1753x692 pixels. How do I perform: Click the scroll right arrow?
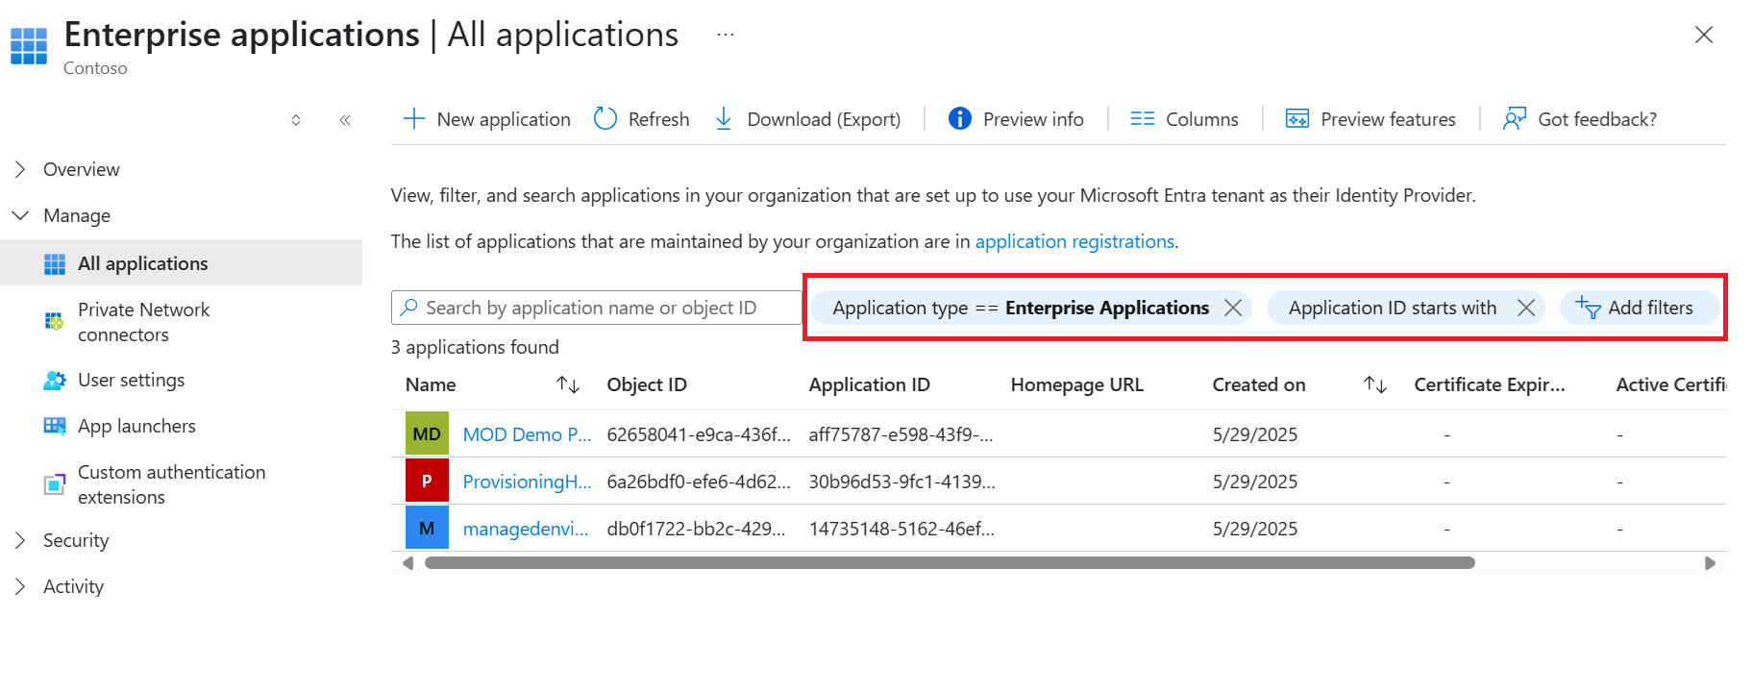1710,563
